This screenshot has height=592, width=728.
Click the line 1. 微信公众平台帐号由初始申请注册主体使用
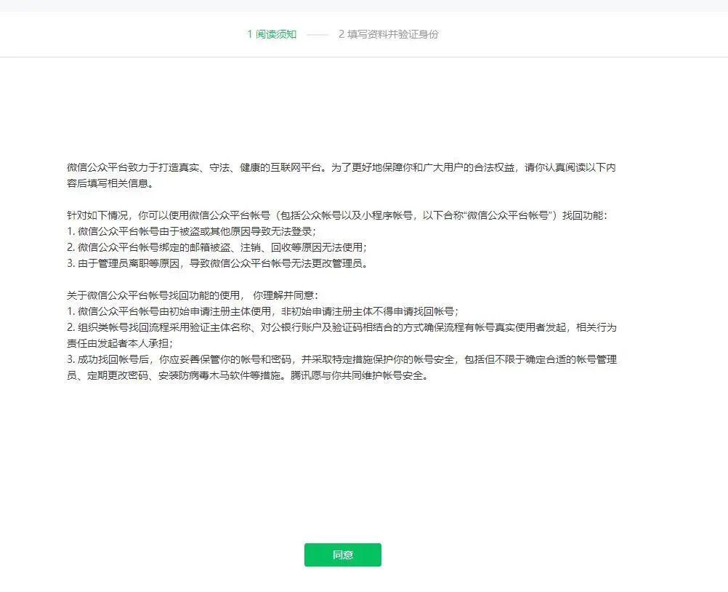click(x=263, y=311)
